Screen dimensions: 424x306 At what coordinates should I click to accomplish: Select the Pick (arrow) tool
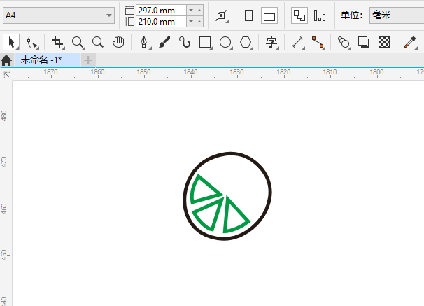(x=11, y=42)
